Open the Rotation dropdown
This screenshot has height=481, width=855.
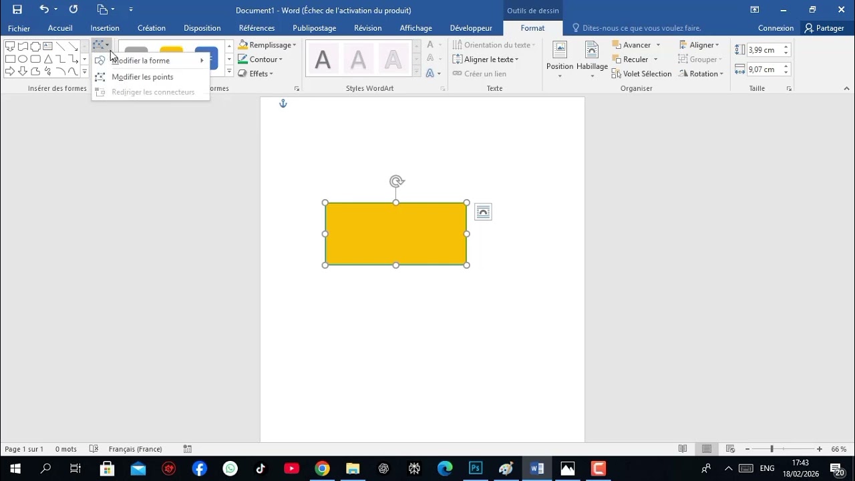pos(701,73)
